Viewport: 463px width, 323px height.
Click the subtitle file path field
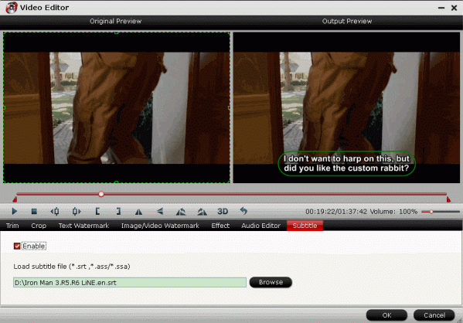tap(130, 283)
